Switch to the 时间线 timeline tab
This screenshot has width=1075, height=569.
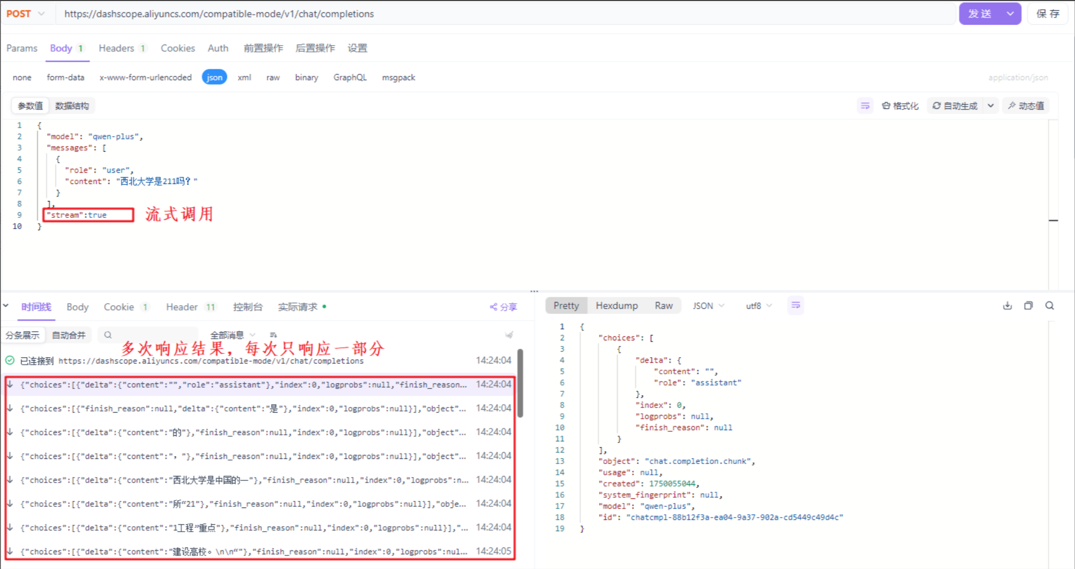[x=36, y=307]
